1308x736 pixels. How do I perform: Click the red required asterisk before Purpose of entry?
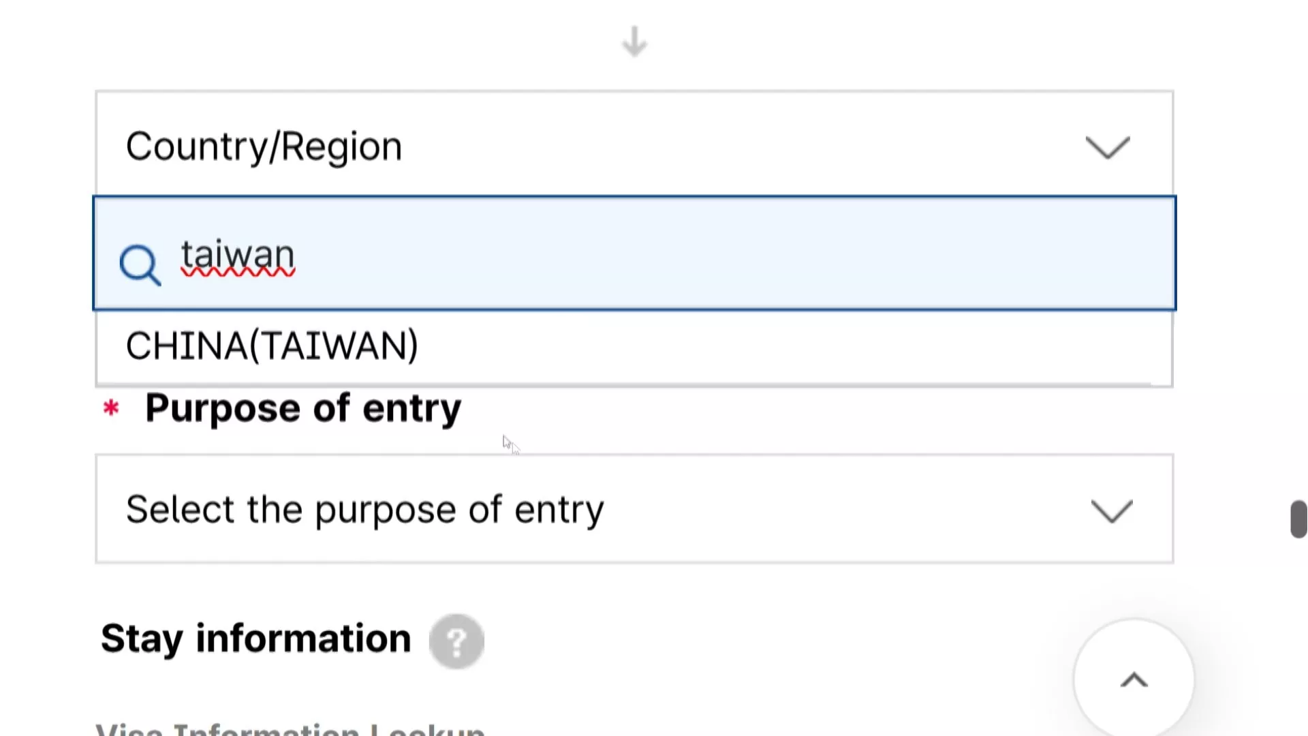pos(111,408)
